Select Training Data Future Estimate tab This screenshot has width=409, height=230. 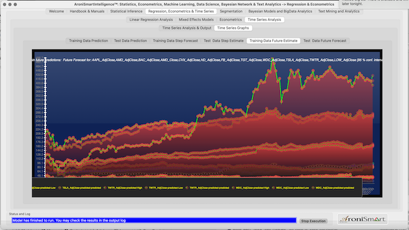coord(274,41)
